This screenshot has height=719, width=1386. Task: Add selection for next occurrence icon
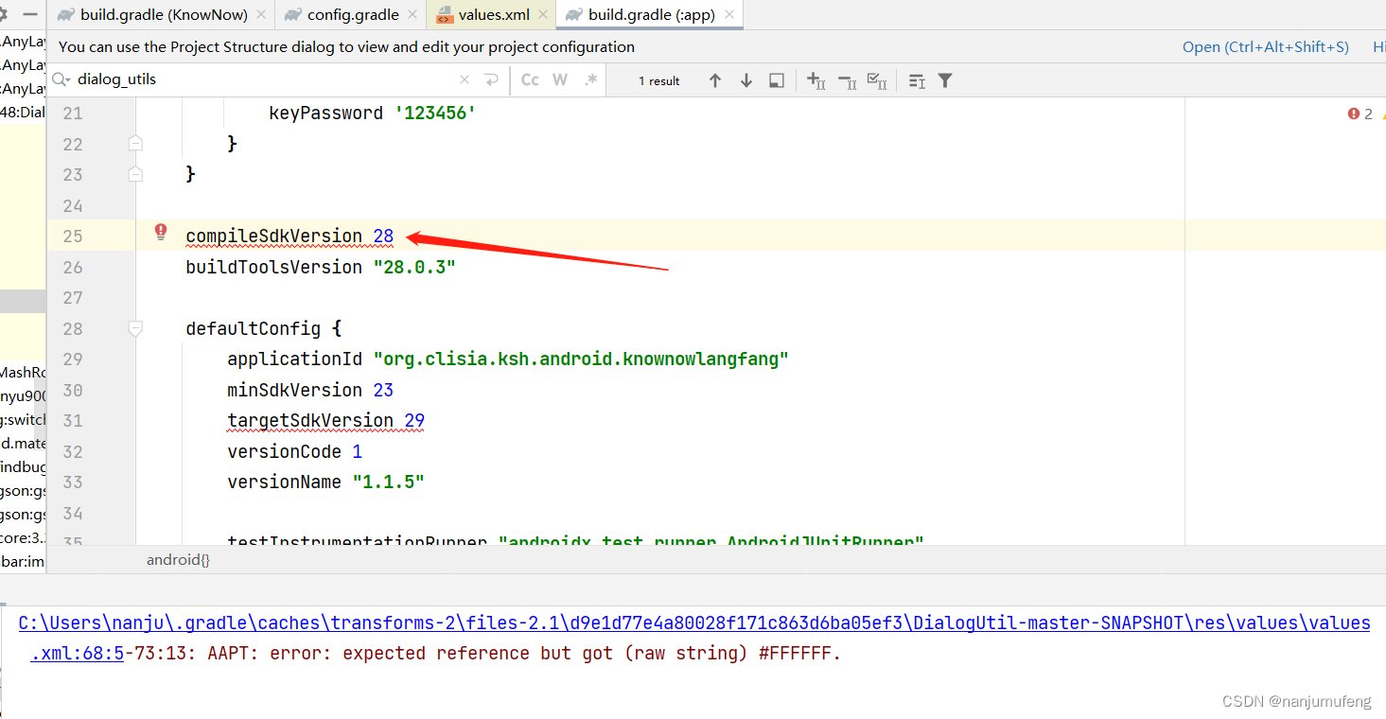point(816,80)
